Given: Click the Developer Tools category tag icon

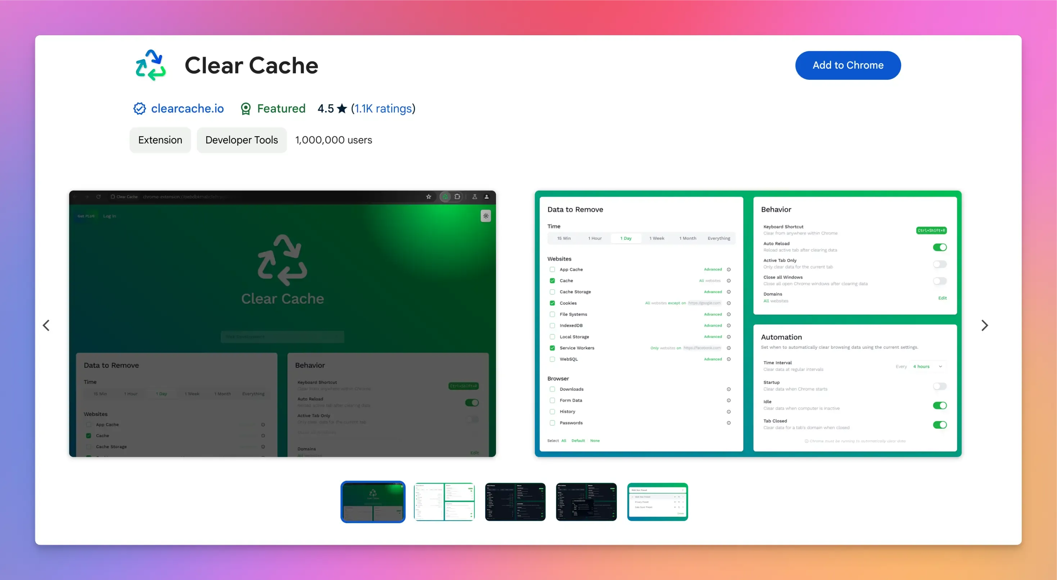Looking at the screenshot, I should (x=241, y=139).
